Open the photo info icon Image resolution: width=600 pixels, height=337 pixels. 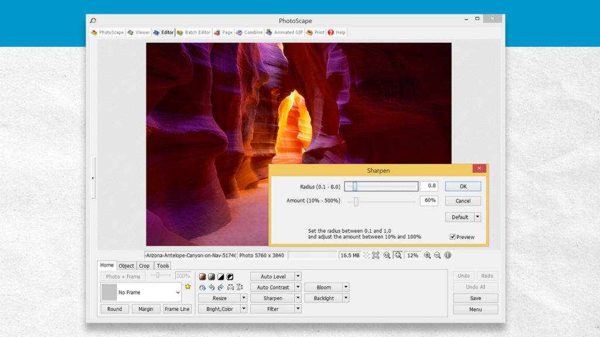(x=448, y=255)
